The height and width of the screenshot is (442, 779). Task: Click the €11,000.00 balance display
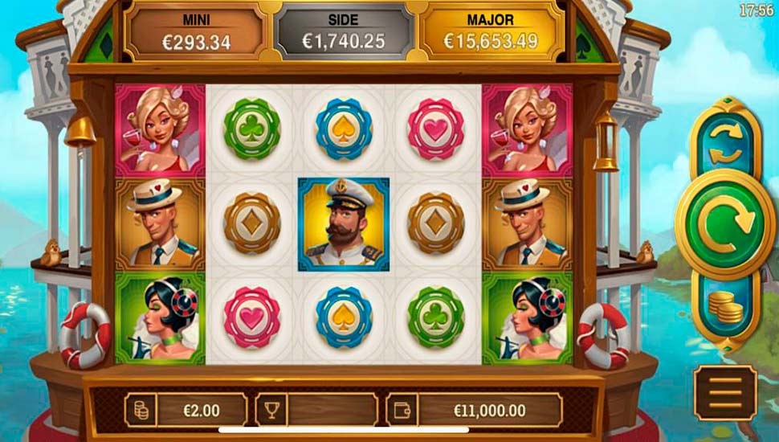(x=489, y=411)
